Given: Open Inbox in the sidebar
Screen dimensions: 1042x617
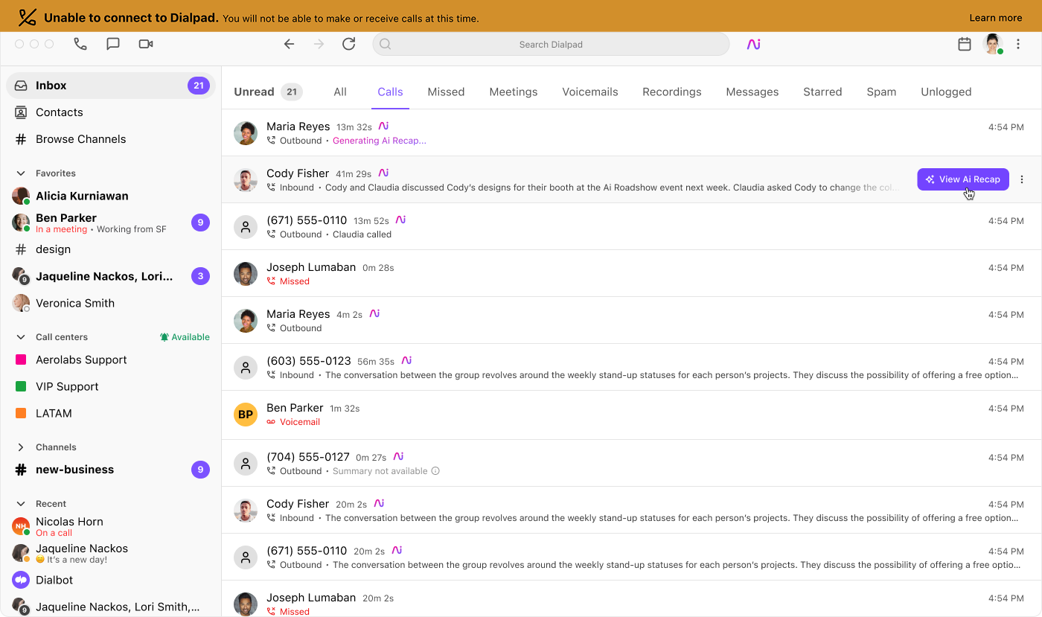Looking at the screenshot, I should pyautogui.click(x=111, y=86).
